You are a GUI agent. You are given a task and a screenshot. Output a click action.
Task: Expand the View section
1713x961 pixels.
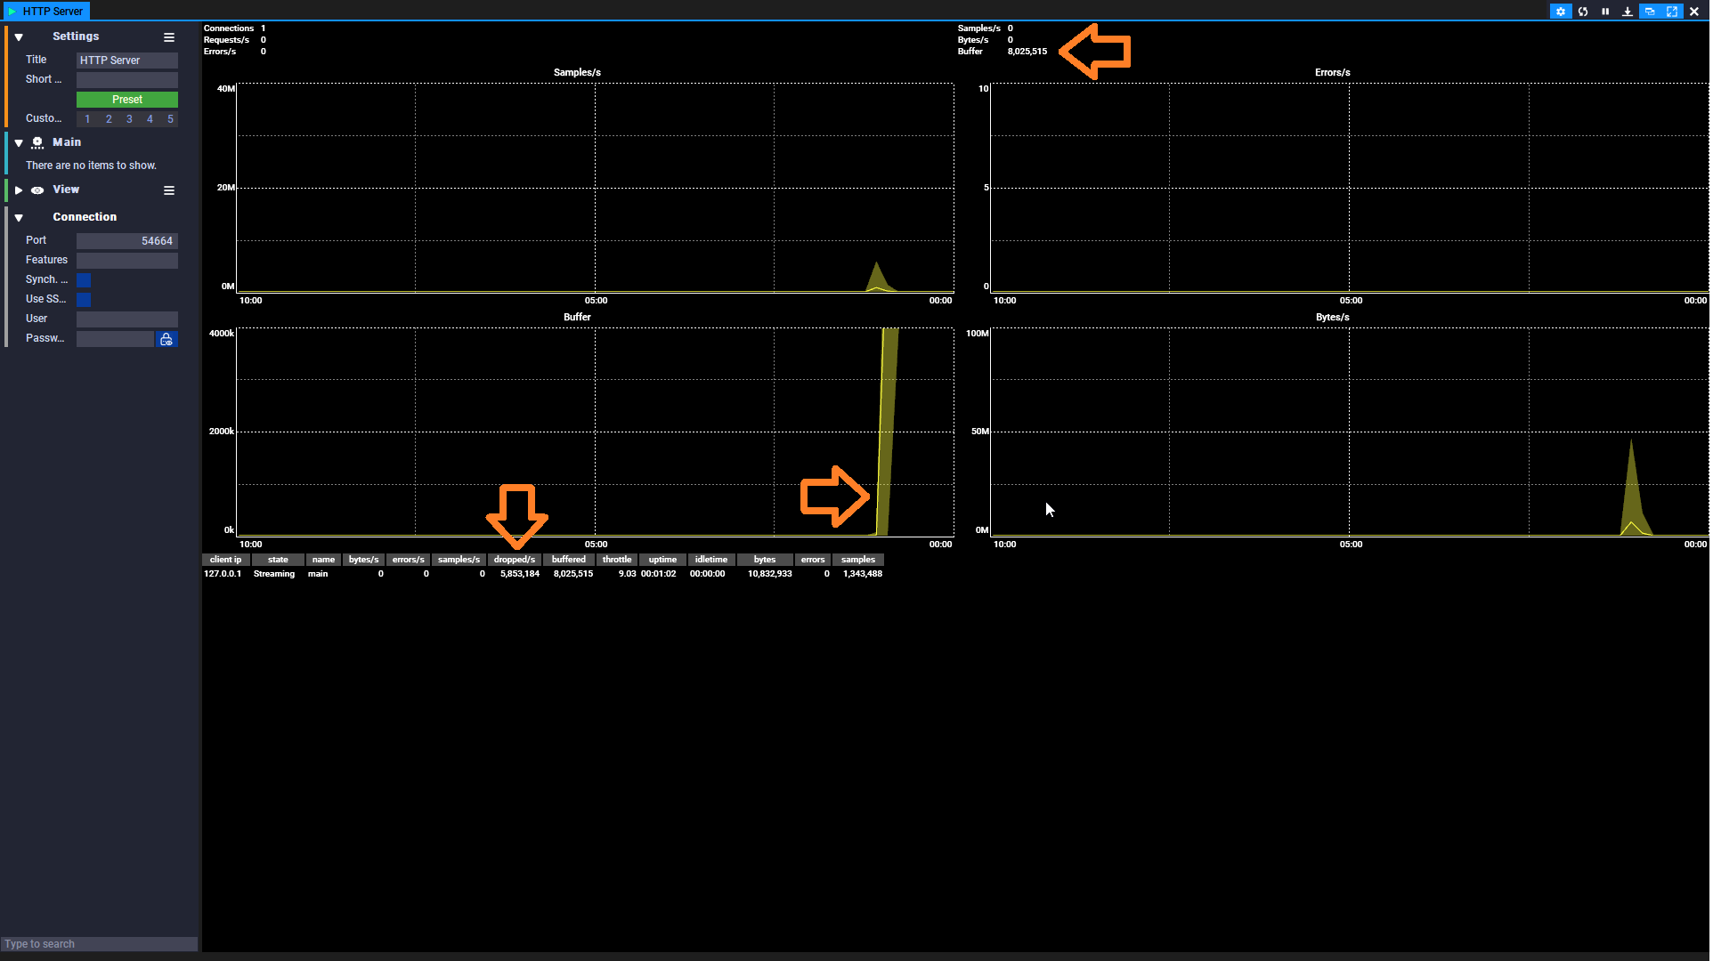[x=19, y=190]
